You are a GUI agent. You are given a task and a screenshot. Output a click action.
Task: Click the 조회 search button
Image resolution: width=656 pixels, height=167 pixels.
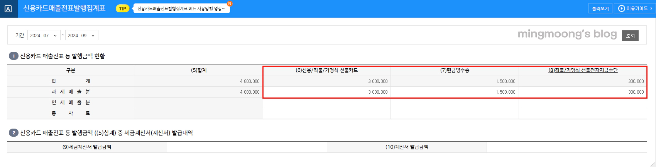click(630, 35)
